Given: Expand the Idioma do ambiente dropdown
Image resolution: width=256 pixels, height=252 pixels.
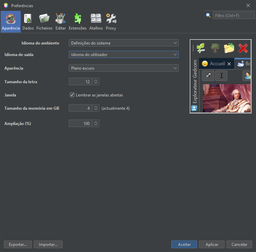Looking at the screenshot, I should pyautogui.click(x=124, y=43).
